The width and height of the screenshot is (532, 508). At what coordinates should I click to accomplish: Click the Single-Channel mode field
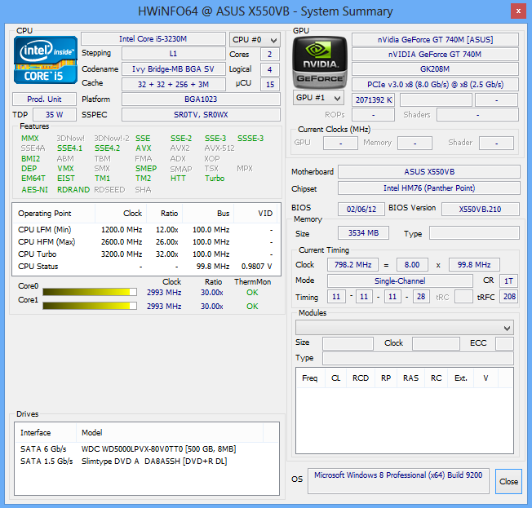coord(400,281)
